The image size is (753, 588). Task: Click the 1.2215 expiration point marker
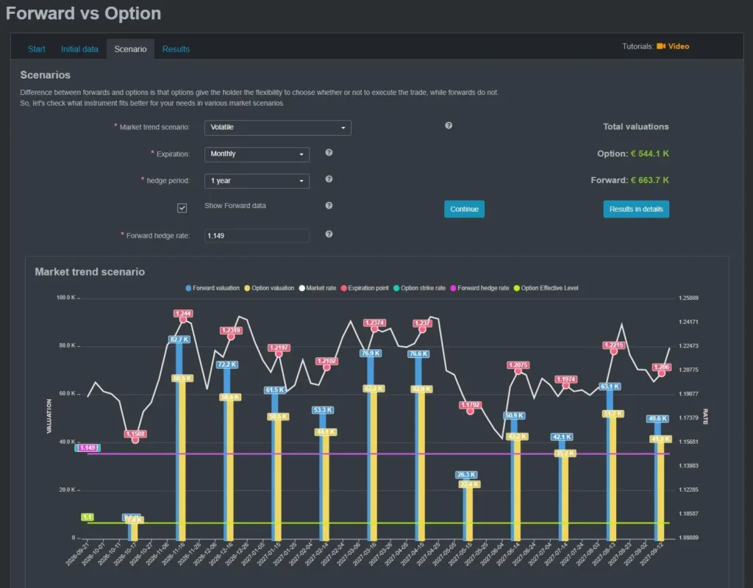614,351
